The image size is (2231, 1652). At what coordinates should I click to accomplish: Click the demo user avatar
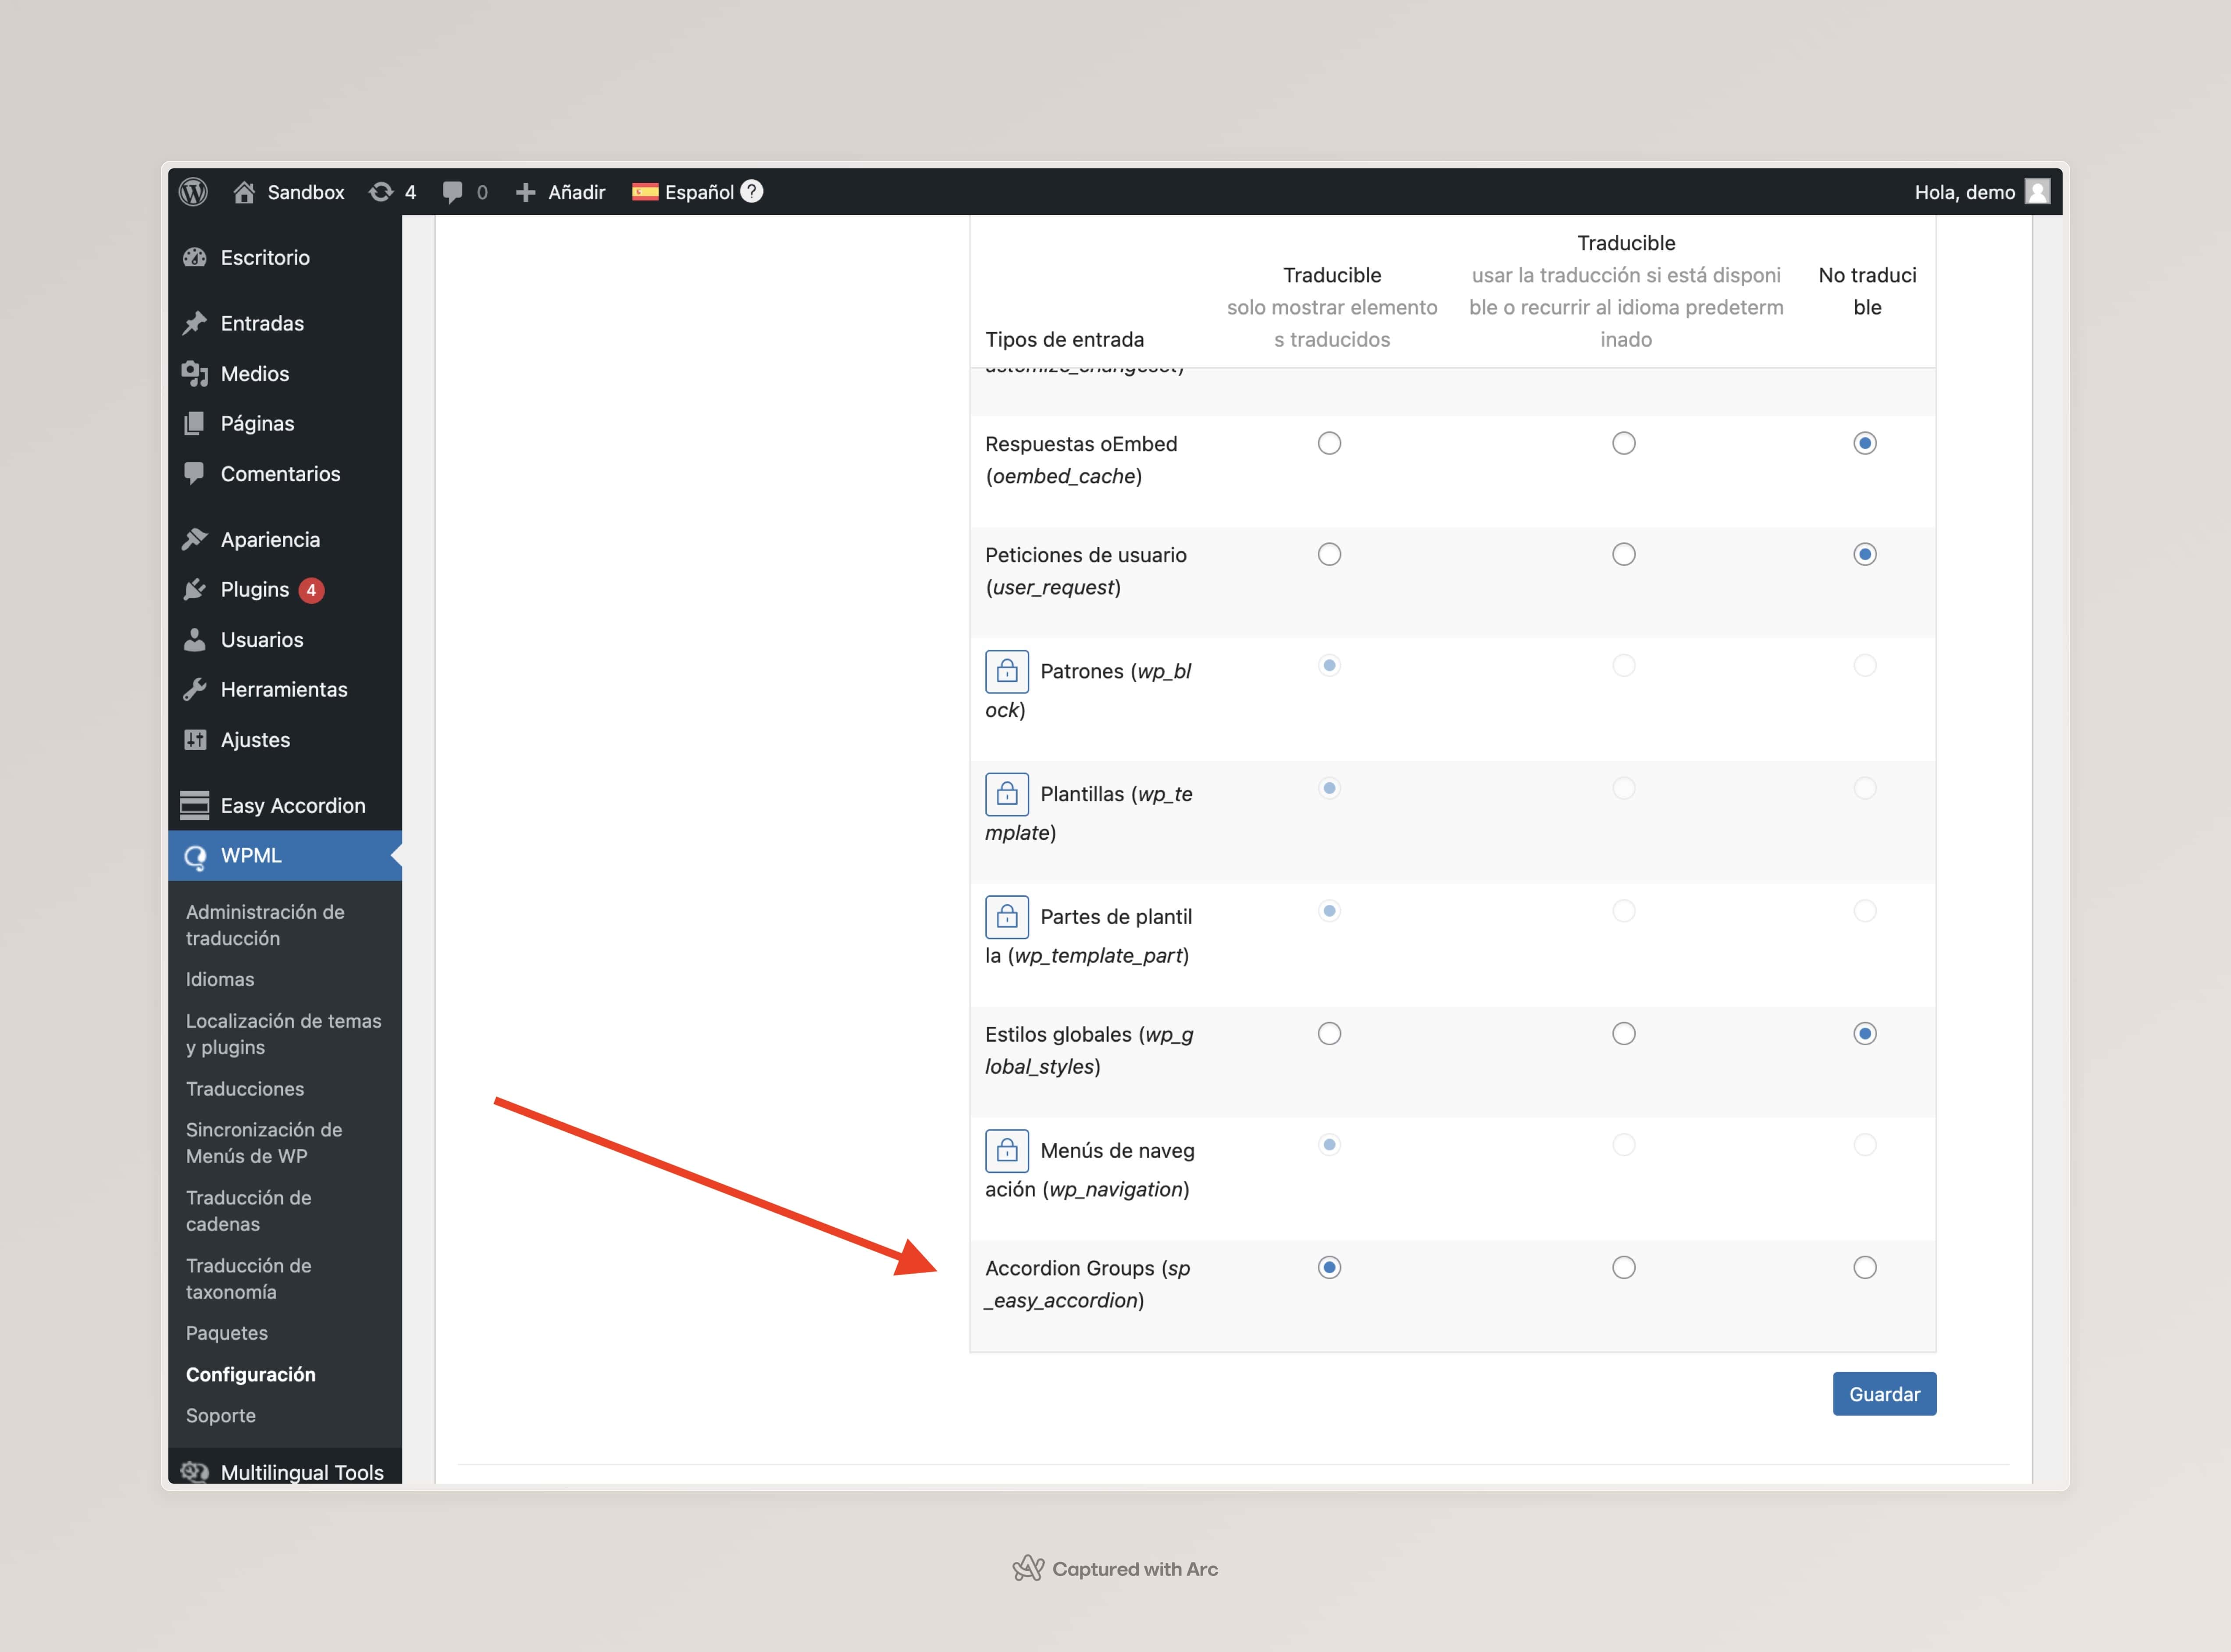click(x=2037, y=191)
